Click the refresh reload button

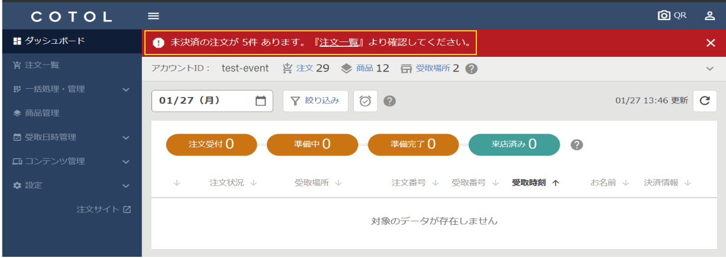(x=704, y=101)
